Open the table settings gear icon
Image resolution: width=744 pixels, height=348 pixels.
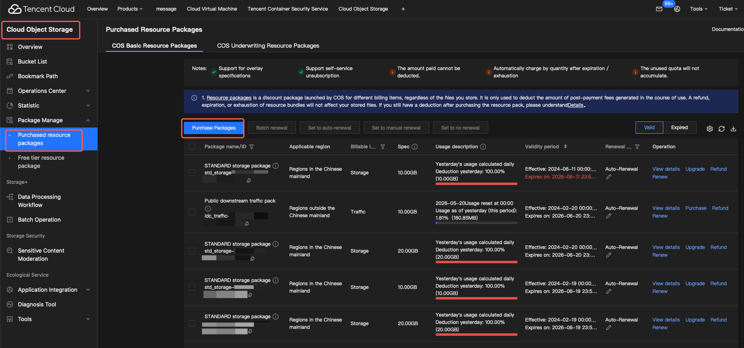710,129
